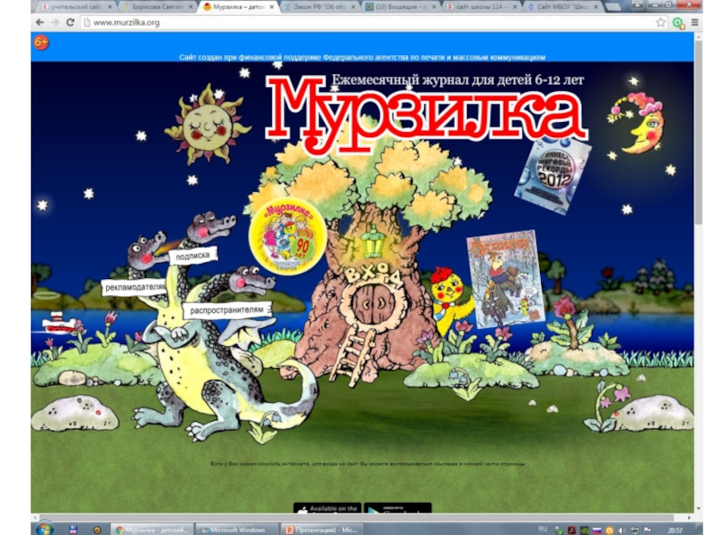Click the green lantern above the door
This screenshot has height=535, width=713.
point(373,240)
